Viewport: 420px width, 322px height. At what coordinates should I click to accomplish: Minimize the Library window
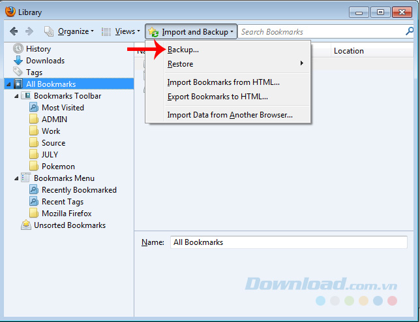[359, 12]
